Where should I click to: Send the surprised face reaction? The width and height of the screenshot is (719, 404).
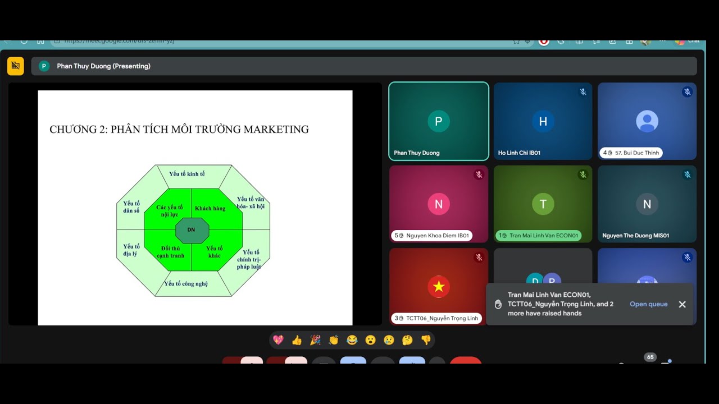370,340
